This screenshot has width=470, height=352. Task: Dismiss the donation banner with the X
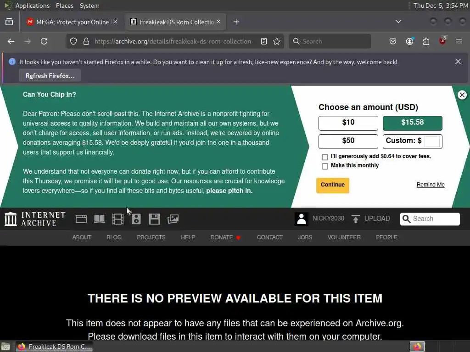(x=462, y=95)
